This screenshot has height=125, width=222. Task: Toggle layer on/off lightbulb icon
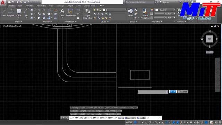point(94,10)
